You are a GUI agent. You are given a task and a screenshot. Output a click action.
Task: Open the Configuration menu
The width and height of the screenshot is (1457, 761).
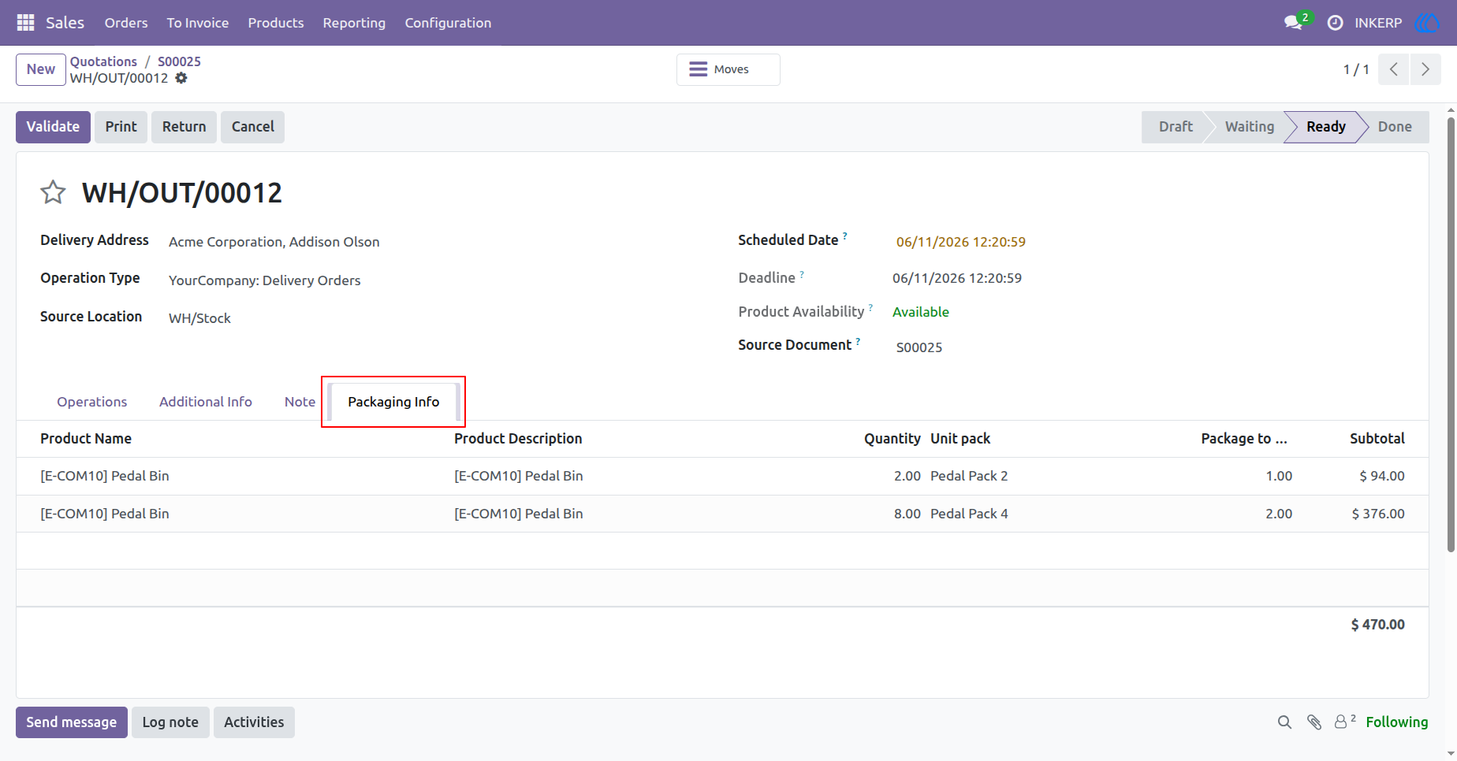pyautogui.click(x=448, y=23)
